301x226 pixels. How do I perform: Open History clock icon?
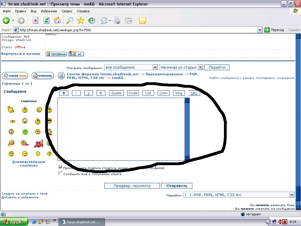pos(92,20)
